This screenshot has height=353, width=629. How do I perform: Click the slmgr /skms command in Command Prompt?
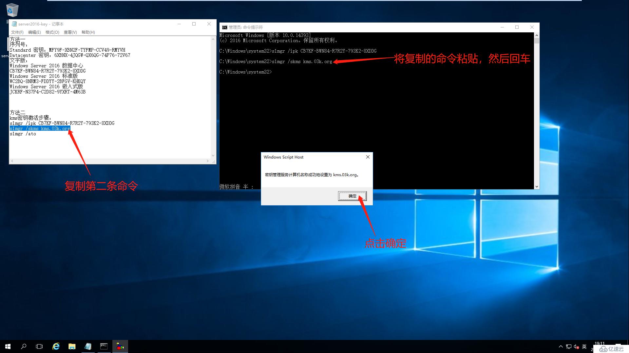[x=302, y=61]
